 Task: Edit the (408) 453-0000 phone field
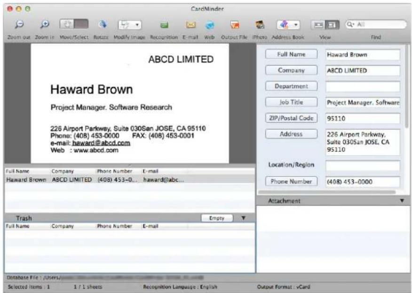coord(363,182)
